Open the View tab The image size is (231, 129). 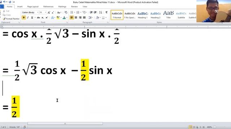85,6
